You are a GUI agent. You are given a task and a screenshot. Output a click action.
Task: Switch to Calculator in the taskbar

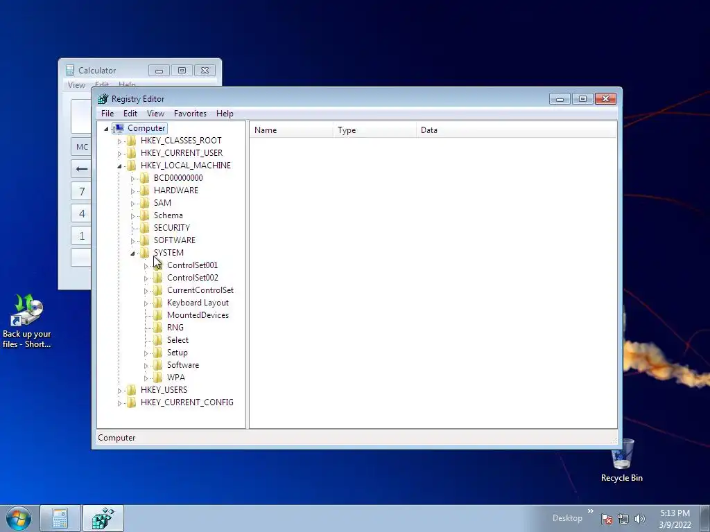(60, 518)
